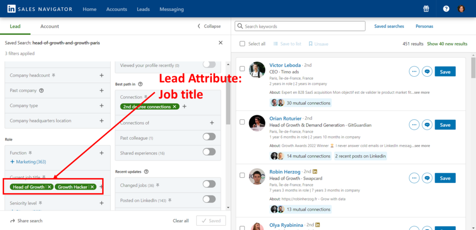Toggle the Past colleague switch
The height and width of the screenshot is (230, 476).
coord(209,137)
